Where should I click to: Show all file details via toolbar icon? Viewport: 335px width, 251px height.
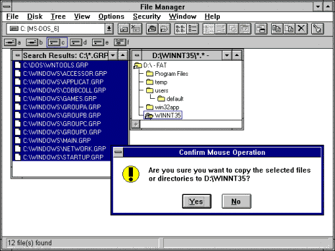coord(193,29)
